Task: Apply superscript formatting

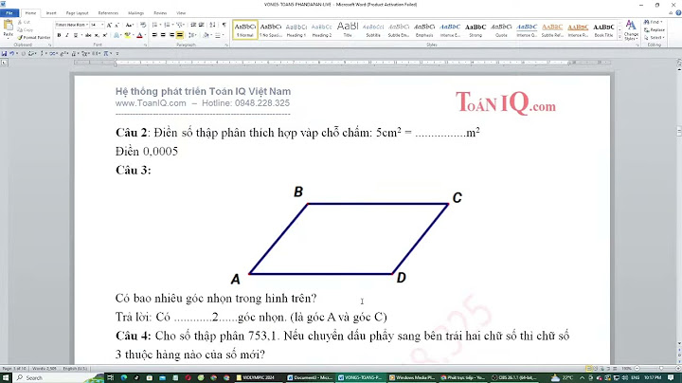Action: 104,35
